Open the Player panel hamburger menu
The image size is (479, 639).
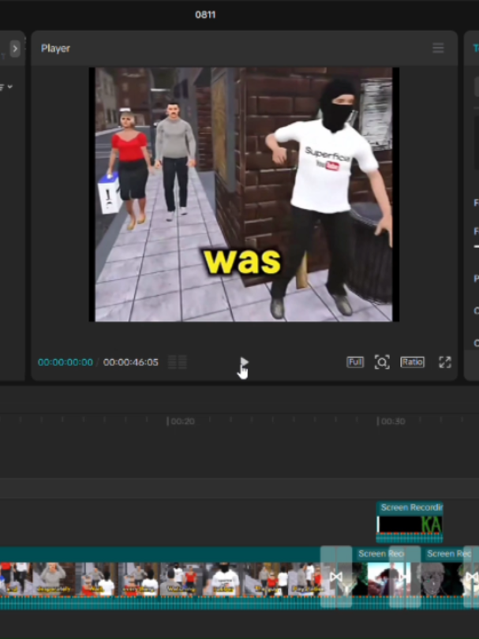point(438,48)
